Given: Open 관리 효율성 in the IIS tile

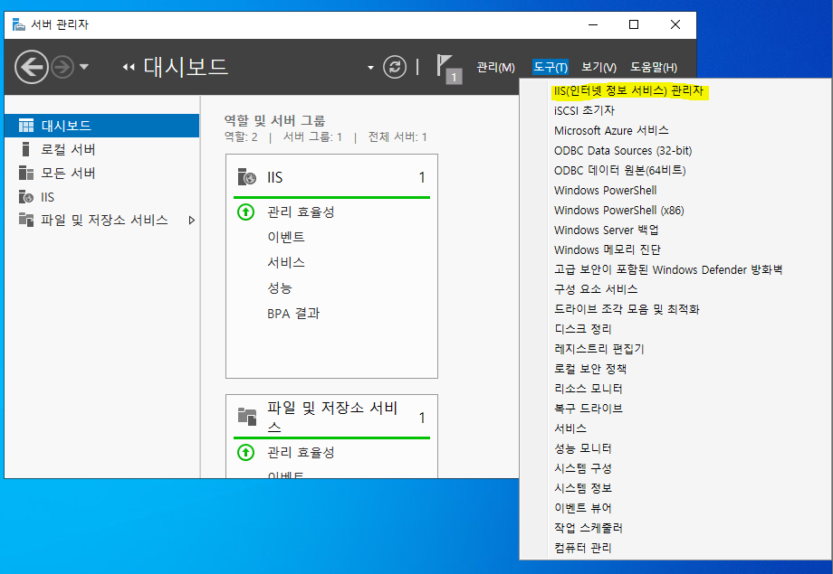Looking at the screenshot, I should point(301,212).
